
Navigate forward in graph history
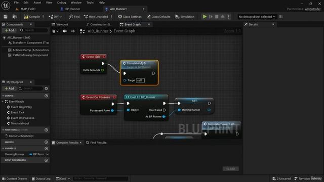(x=73, y=31)
